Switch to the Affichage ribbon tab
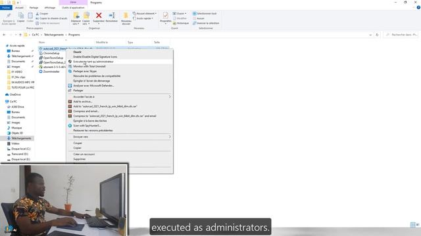 50,8
